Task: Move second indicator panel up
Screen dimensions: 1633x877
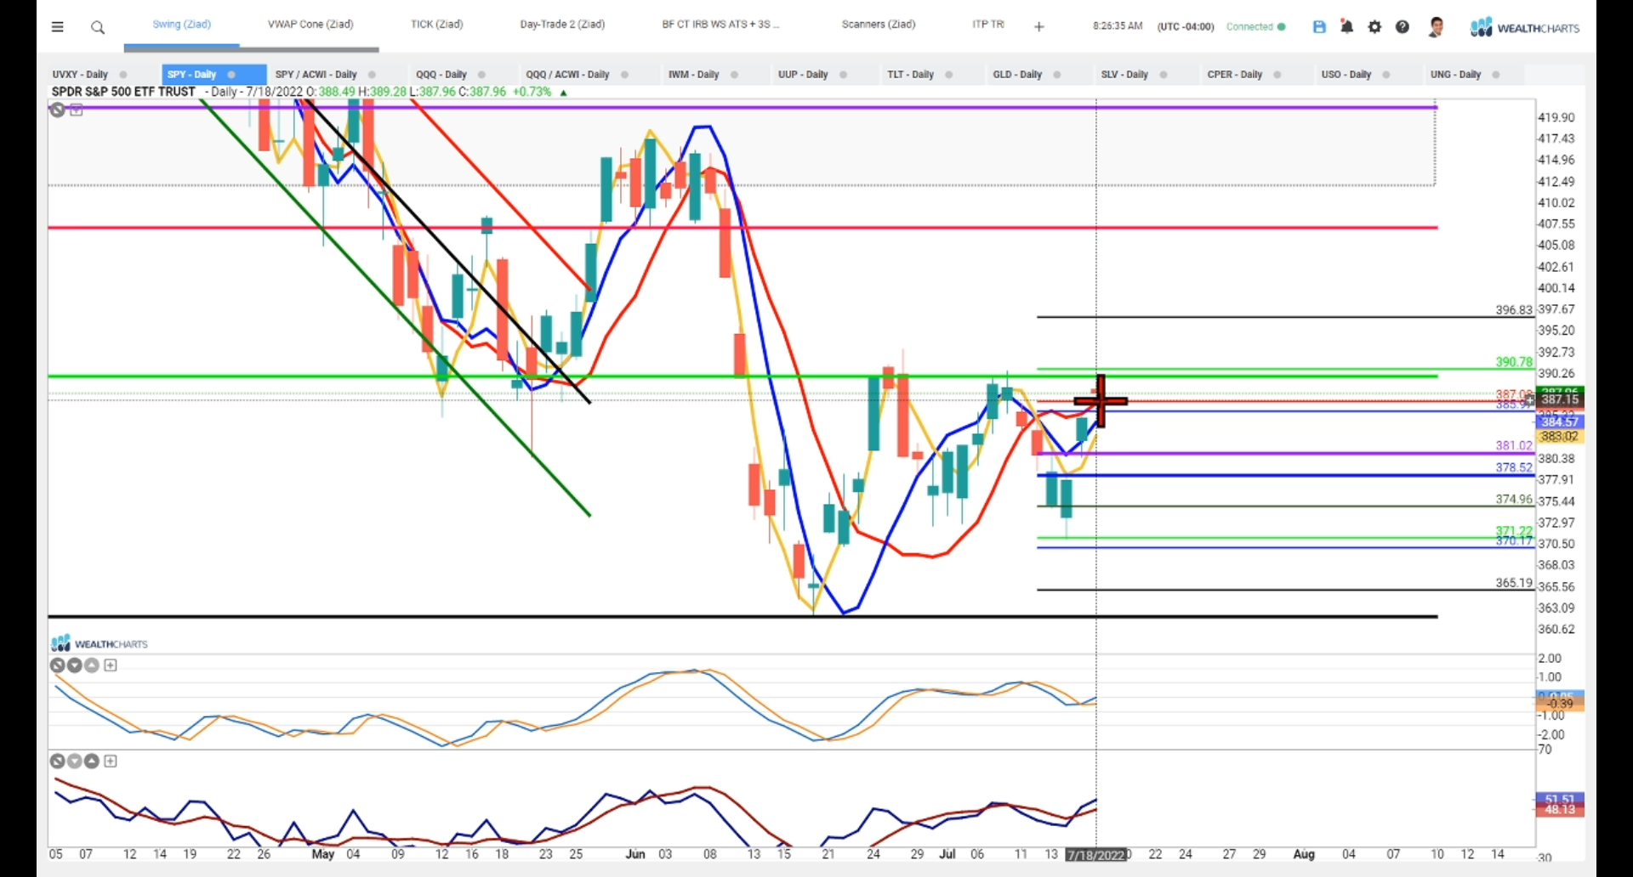Action: (x=92, y=761)
